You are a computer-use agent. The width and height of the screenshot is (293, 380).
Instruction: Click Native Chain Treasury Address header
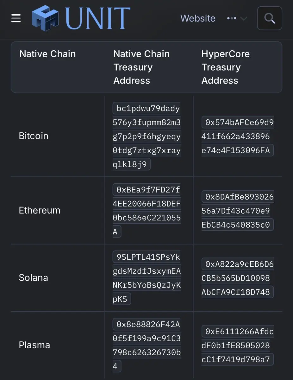(141, 67)
